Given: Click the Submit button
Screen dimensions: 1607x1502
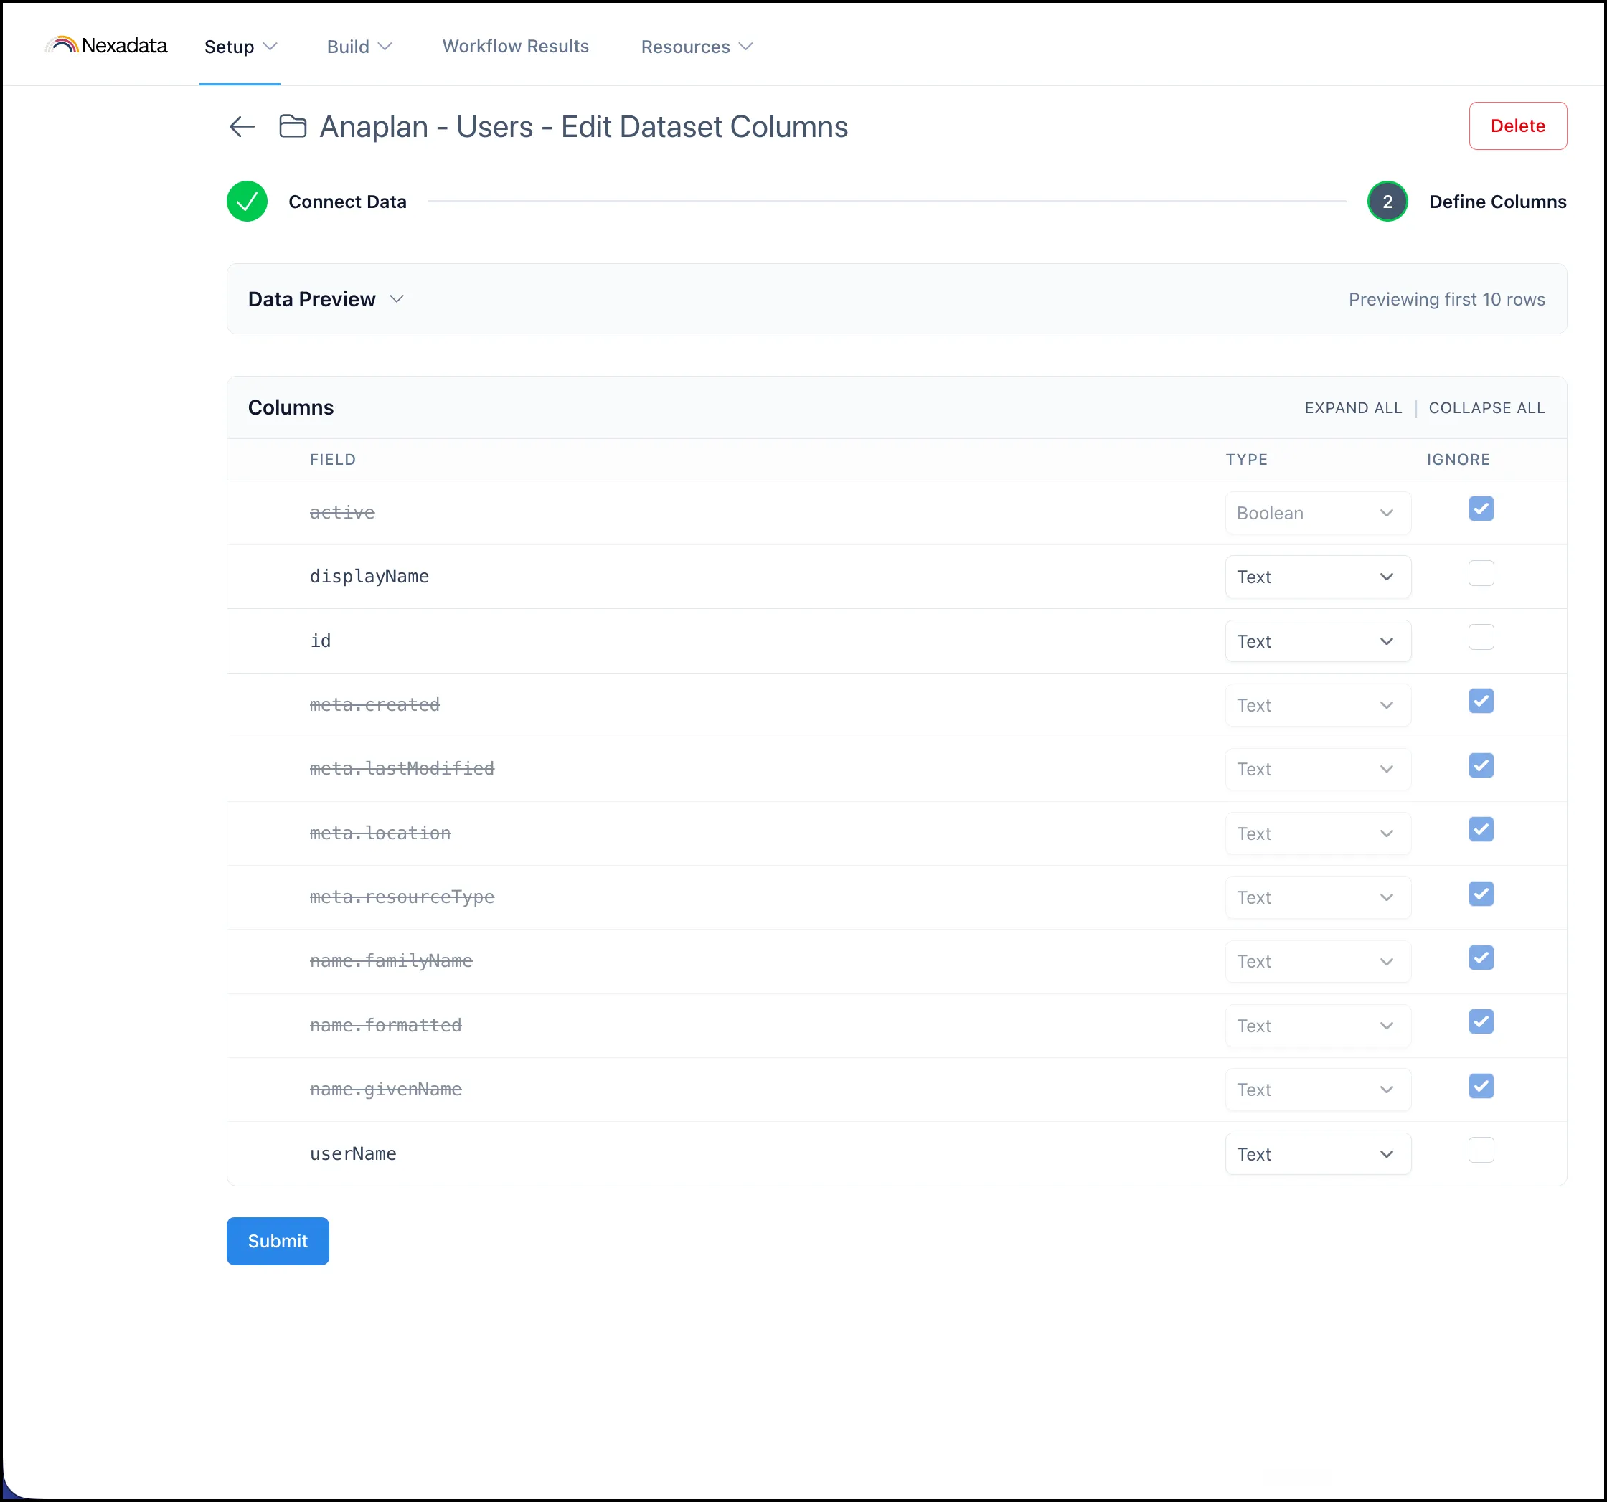Looking at the screenshot, I should (x=277, y=1241).
